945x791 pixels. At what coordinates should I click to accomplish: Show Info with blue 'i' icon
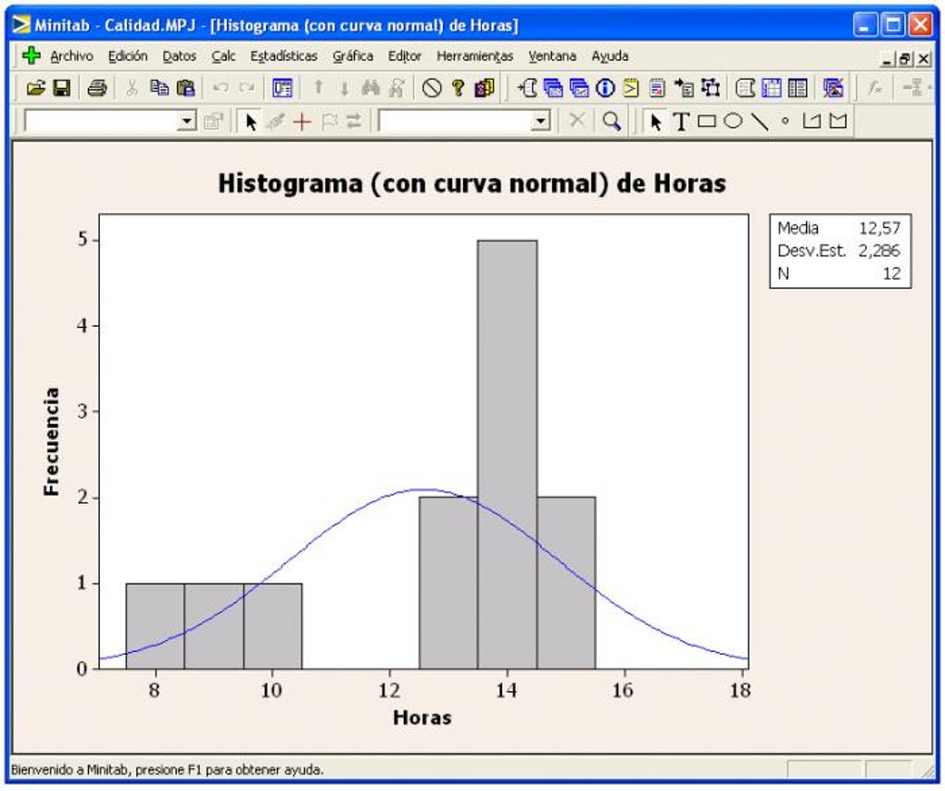[x=605, y=89]
